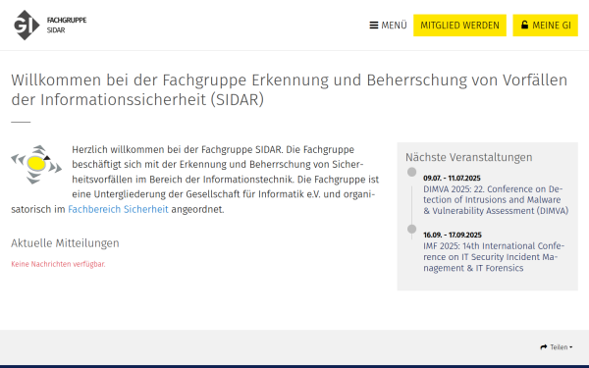Viewport: 589px width, 368px height.
Task: Click the MITGLIED WERDEN button
Action: 459,26
